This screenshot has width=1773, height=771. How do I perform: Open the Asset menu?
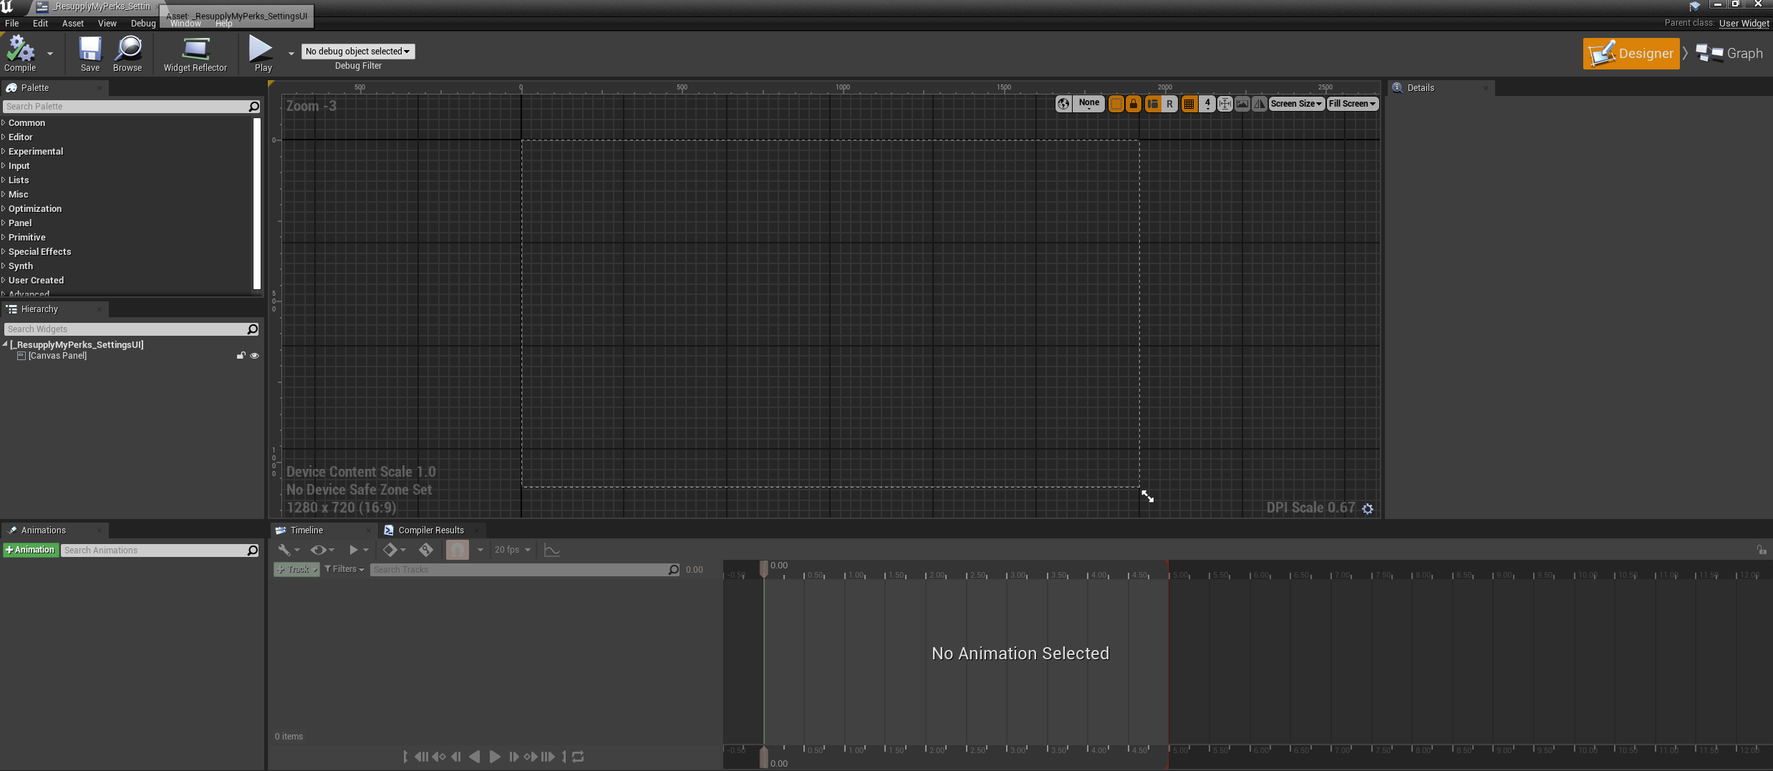point(72,23)
